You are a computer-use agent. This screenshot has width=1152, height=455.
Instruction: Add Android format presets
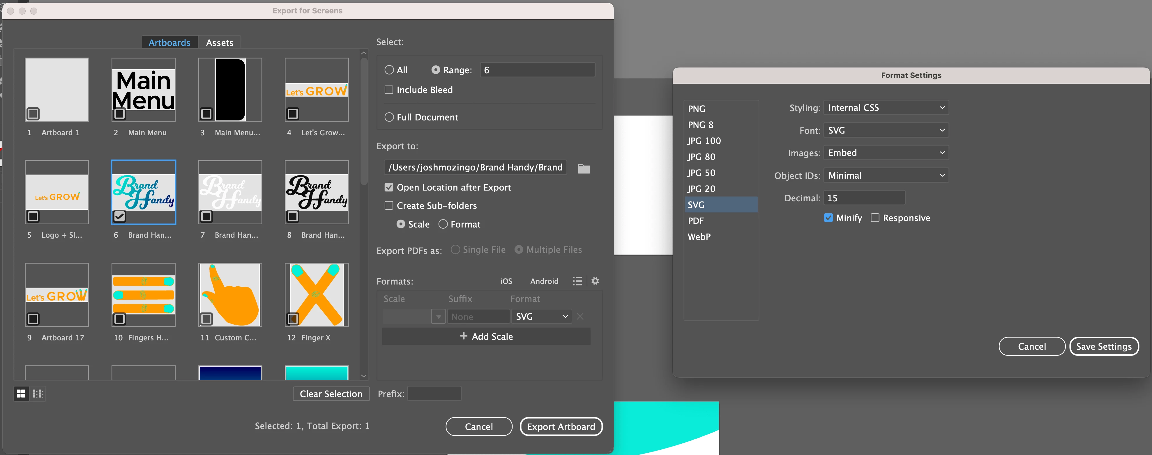pos(544,281)
